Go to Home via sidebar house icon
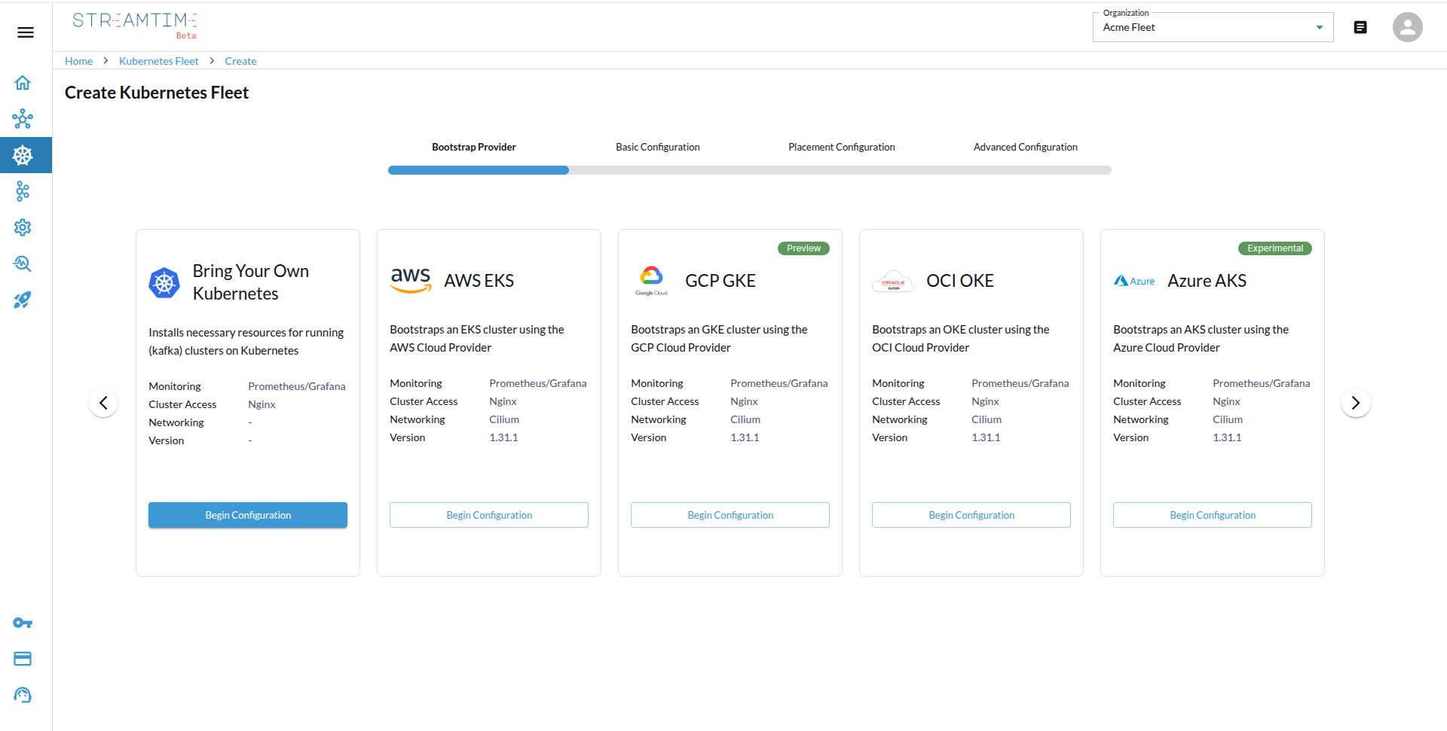1447x731 pixels. (x=23, y=83)
